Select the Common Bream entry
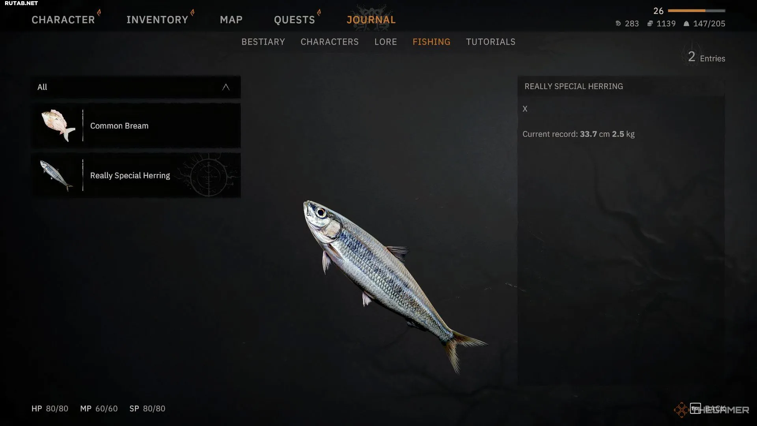Screen dimensions: 757x426 [136, 125]
